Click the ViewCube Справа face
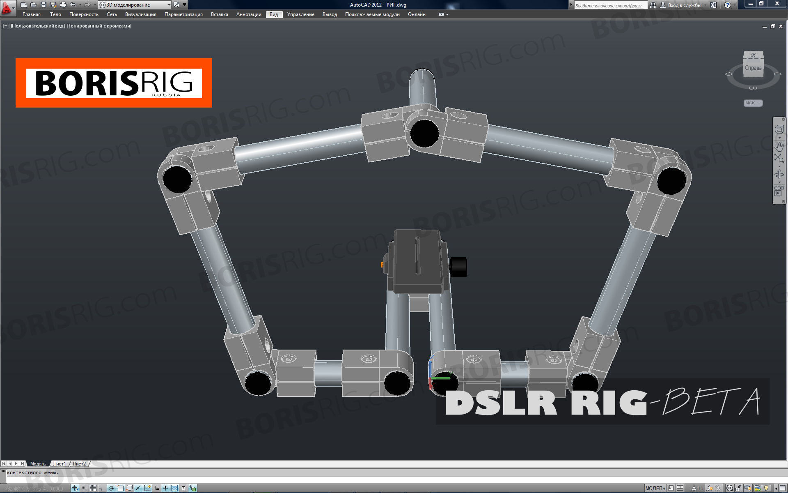Image resolution: width=788 pixels, height=493 pixels. (x=754, y=68)
